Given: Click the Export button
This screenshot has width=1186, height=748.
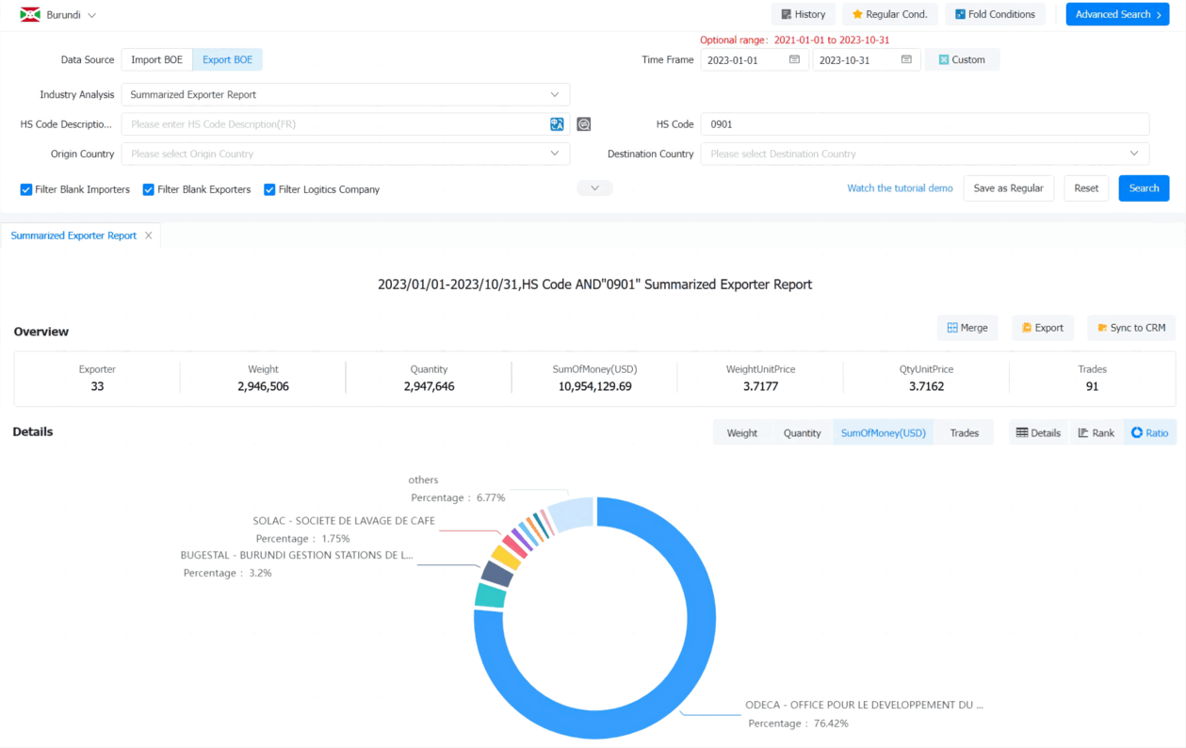Looking at the screenshot, I should click(1042, 328).
